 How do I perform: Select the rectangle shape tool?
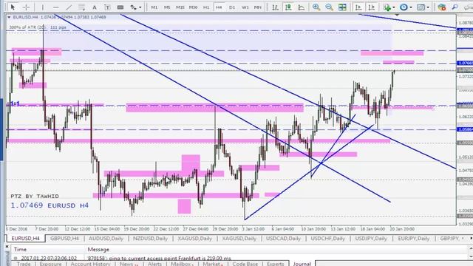point(120,7)
